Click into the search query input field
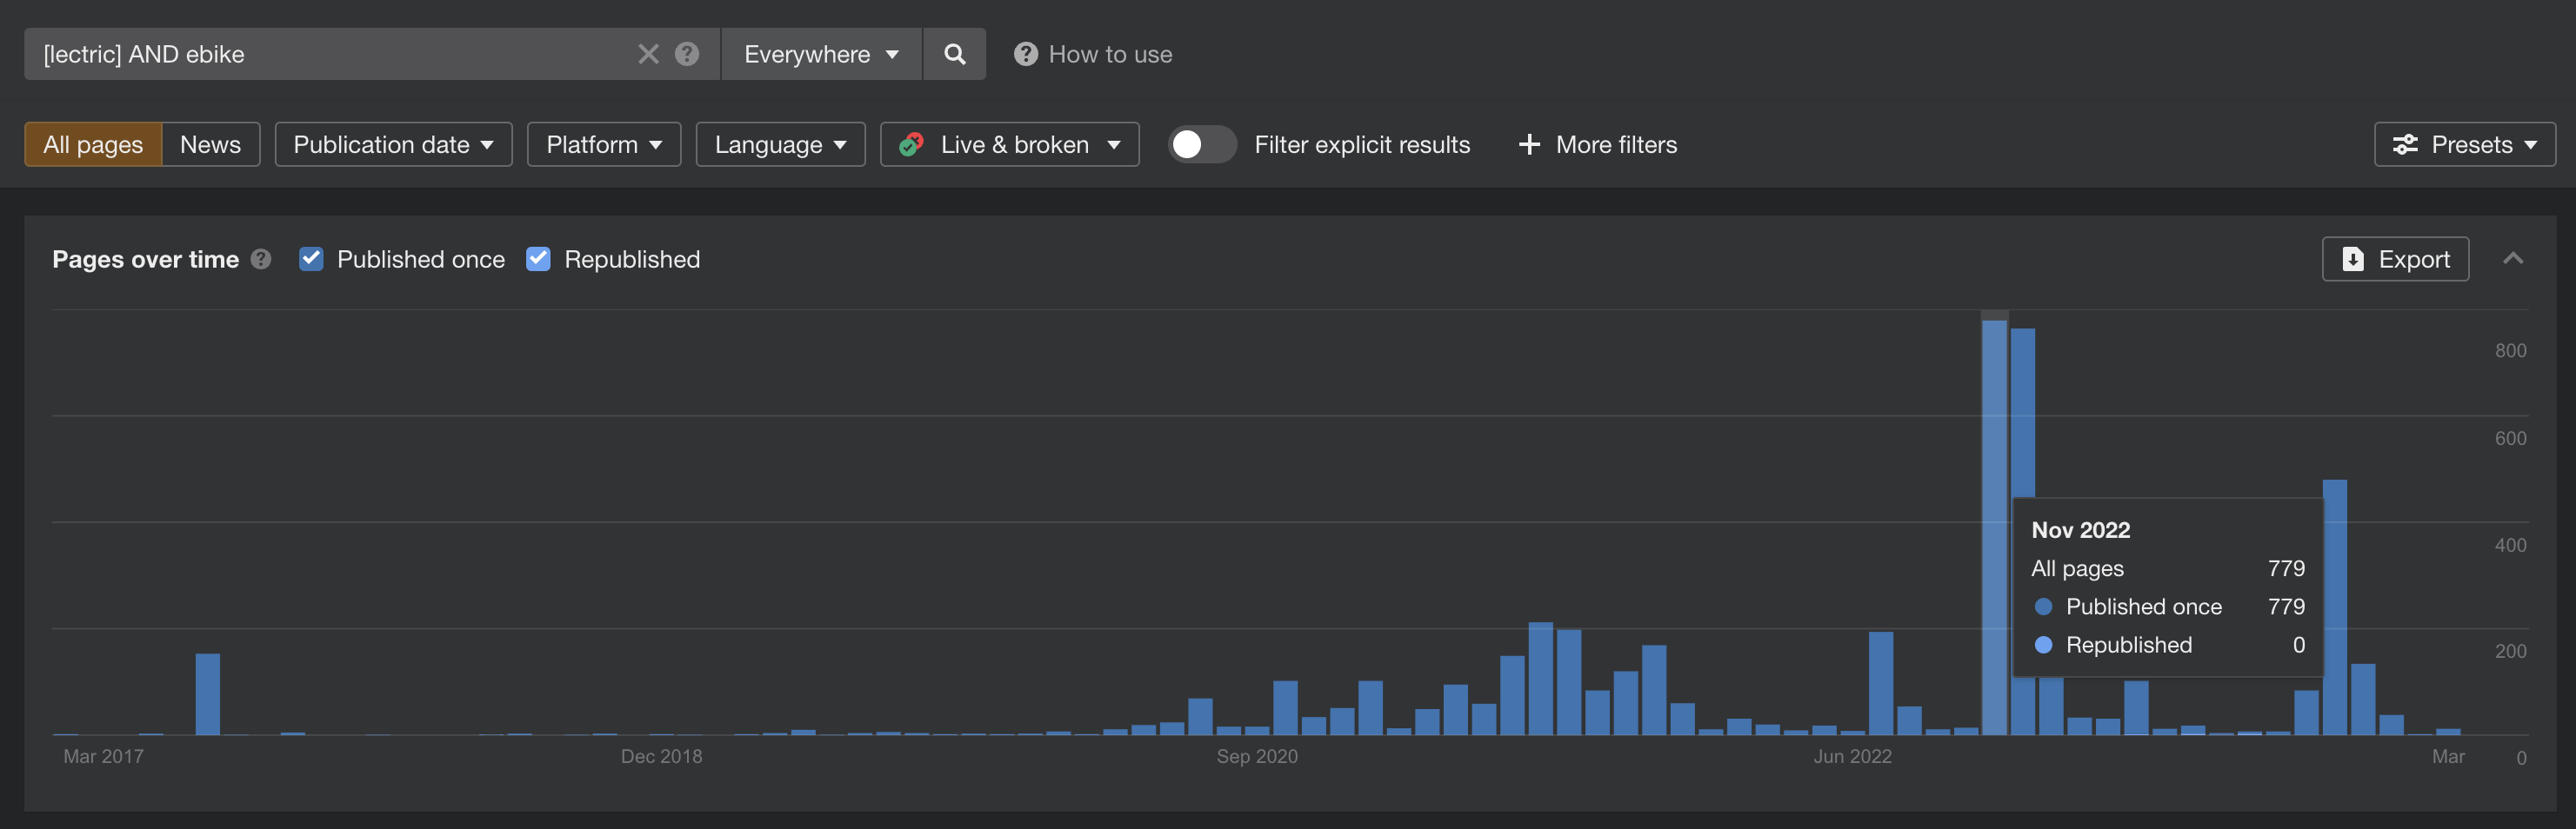 coord(330,54)
